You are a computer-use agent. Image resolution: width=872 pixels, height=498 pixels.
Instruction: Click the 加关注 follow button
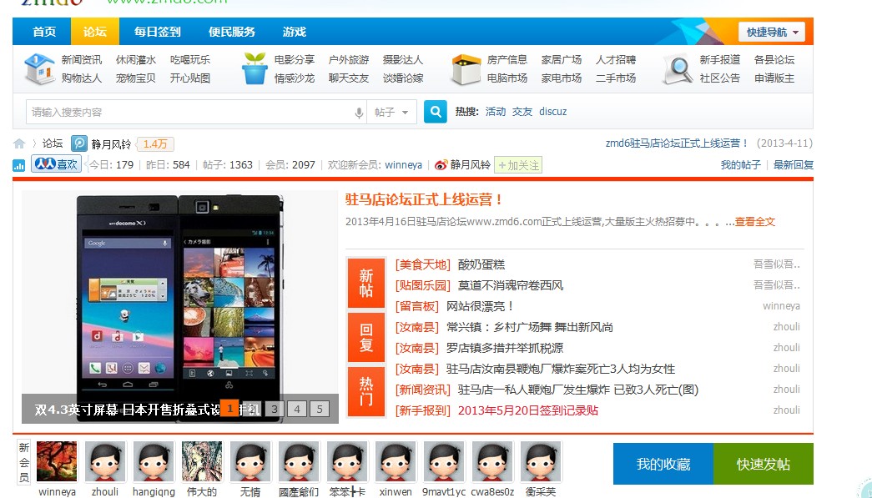pyautogui.click(x=518, y=165)
